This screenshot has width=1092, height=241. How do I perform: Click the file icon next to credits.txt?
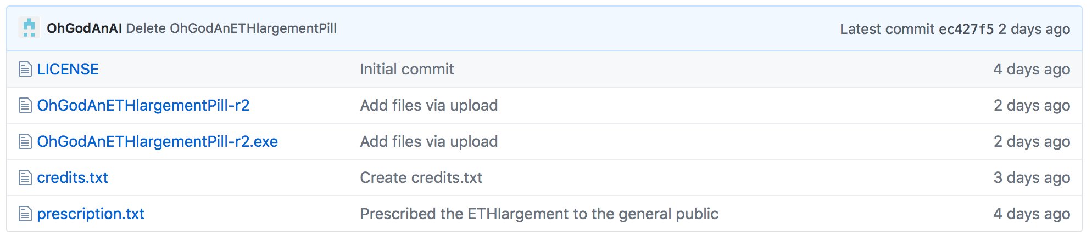coord(25,177)
